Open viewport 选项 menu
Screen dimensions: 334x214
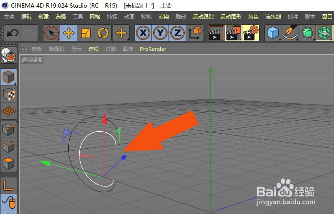(94, 49)
